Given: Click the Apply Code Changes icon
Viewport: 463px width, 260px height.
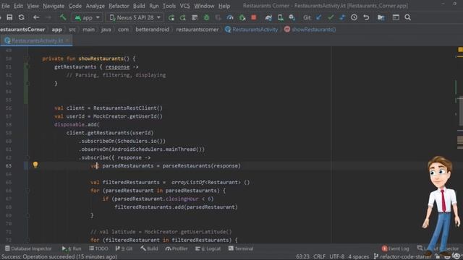Looking at the screenshot, I should point(195,17).
